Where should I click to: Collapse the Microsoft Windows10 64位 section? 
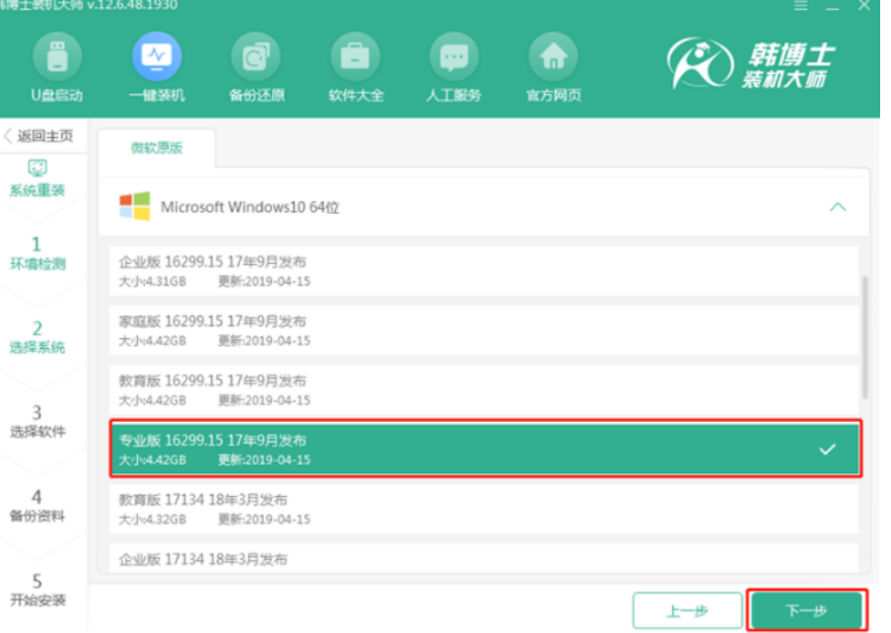[838, 207]
